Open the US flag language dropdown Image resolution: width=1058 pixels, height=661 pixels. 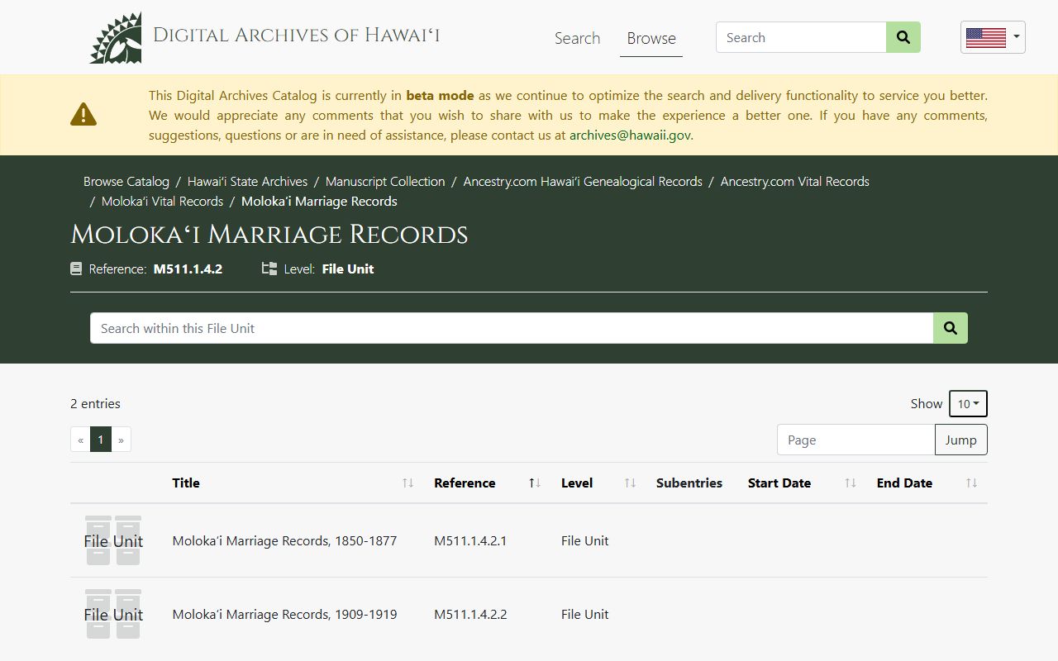(x=993, y=37)
